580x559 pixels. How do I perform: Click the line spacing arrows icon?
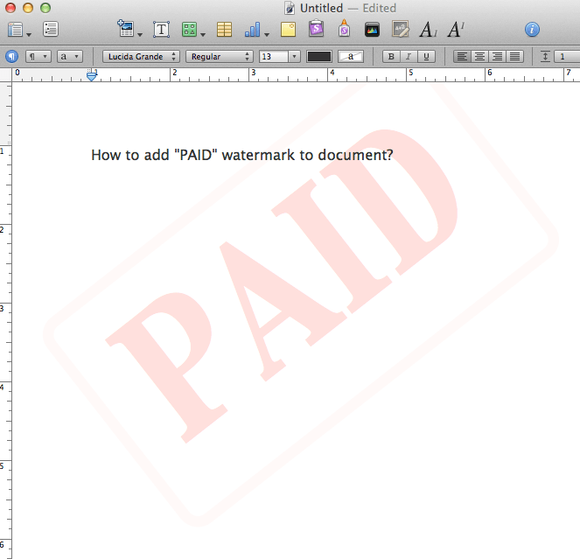tap(545, 57)
